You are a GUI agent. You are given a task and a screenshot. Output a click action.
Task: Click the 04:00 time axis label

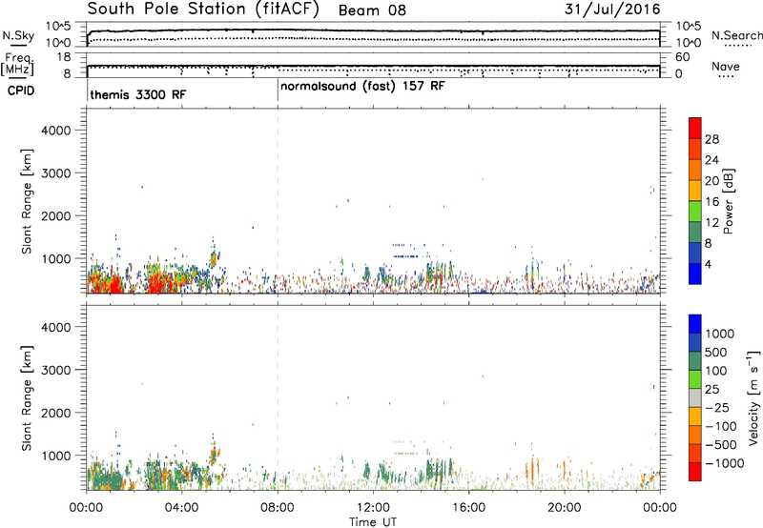pyautogui.click(x=181, y=508)
